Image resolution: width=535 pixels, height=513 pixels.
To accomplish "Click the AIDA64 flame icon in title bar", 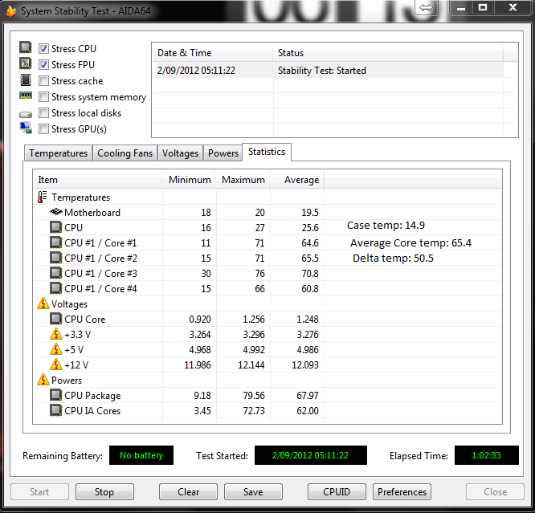I will click(x=11, y=11).
